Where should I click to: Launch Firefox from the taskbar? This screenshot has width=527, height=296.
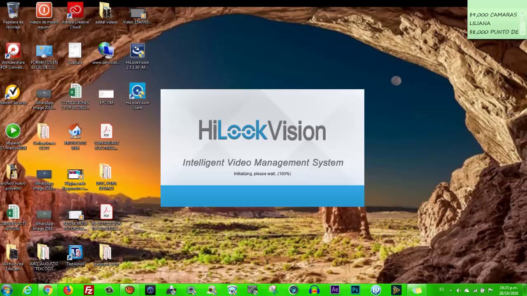click(68, 290)
